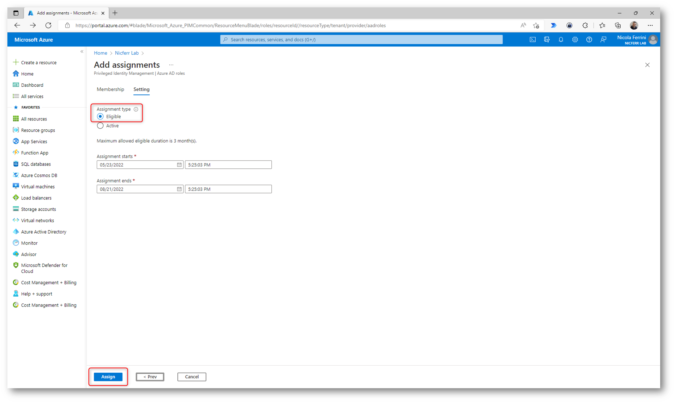Open Function App in the sidebar
Image resolution: width=675 pixels, height=403 pixels.
point(35,153)
